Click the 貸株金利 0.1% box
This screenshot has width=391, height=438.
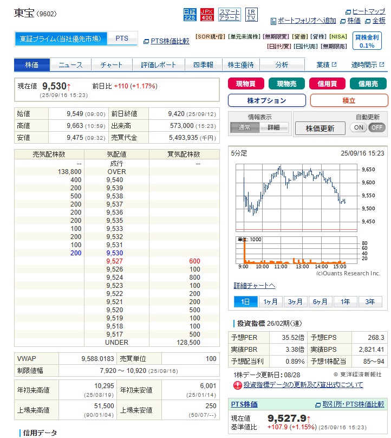point(367,41)
